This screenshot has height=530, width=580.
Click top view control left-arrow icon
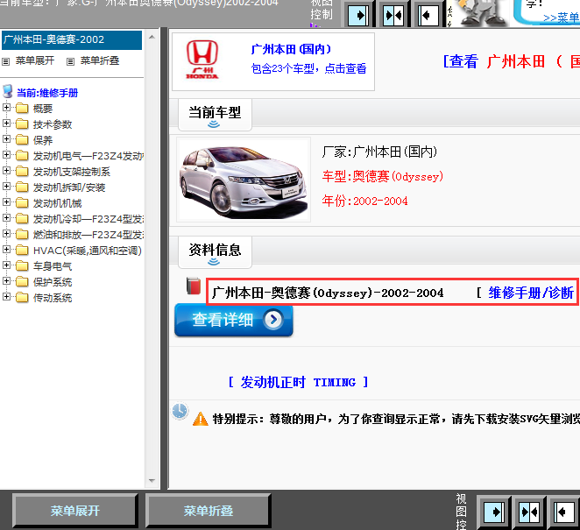[428, 15]
